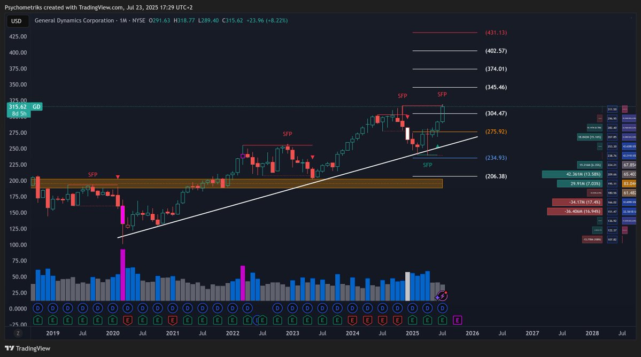
Task: Click the 19.216M (6.35%) delta bar
Action: [x=590, y=165]
